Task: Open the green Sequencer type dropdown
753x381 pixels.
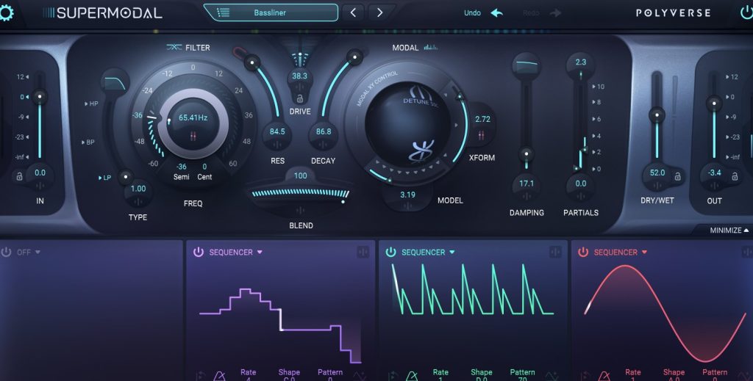Action: pos(452,252)
